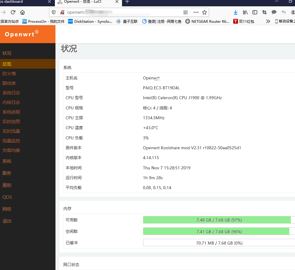This screenshot has height=270, width=295.
Task: Expand the 酷软 sidebar menu
Action: point(7,185)
